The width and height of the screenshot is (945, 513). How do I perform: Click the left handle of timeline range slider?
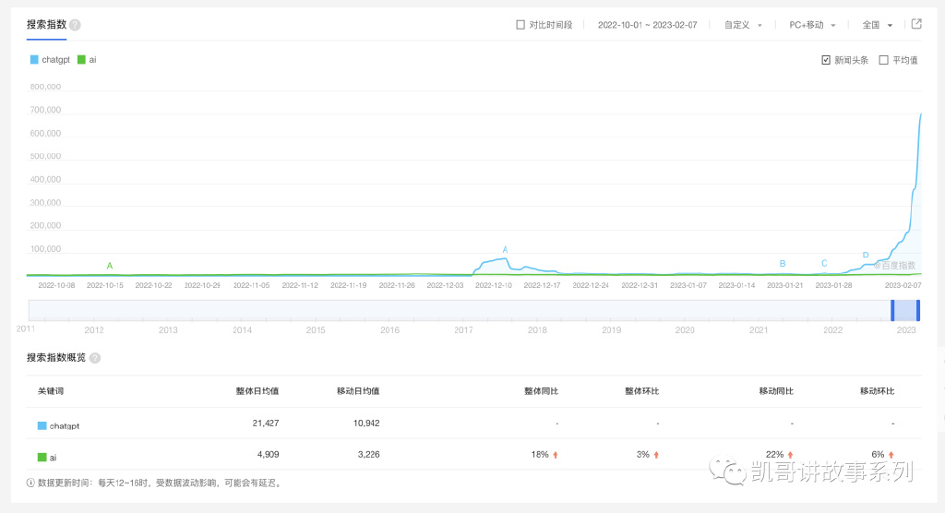coord(892,310)
